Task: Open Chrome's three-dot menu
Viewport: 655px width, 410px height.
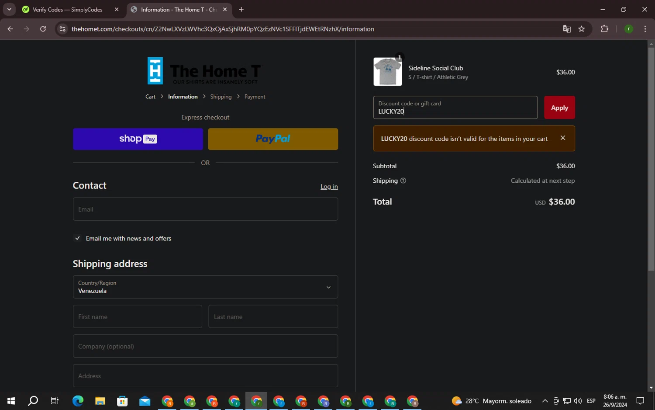Action: pos(645,29)
